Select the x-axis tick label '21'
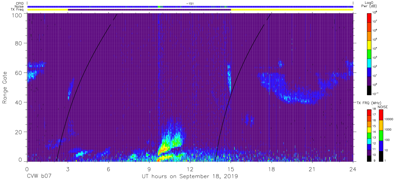The height and width of the screenshot is (183, 397). click(x=312, y=169)
